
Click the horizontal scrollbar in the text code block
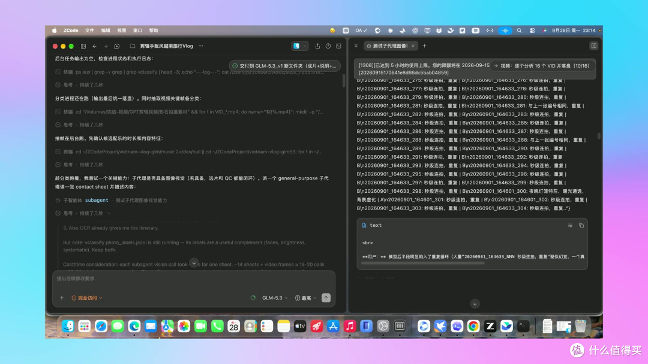[422, 263]
